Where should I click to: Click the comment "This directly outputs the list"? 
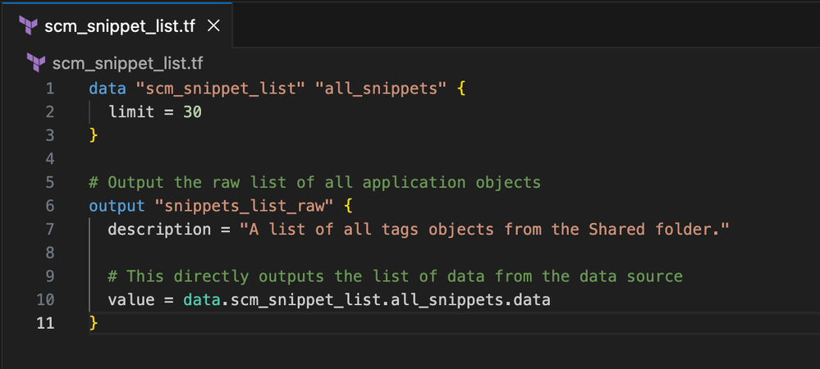395,276
